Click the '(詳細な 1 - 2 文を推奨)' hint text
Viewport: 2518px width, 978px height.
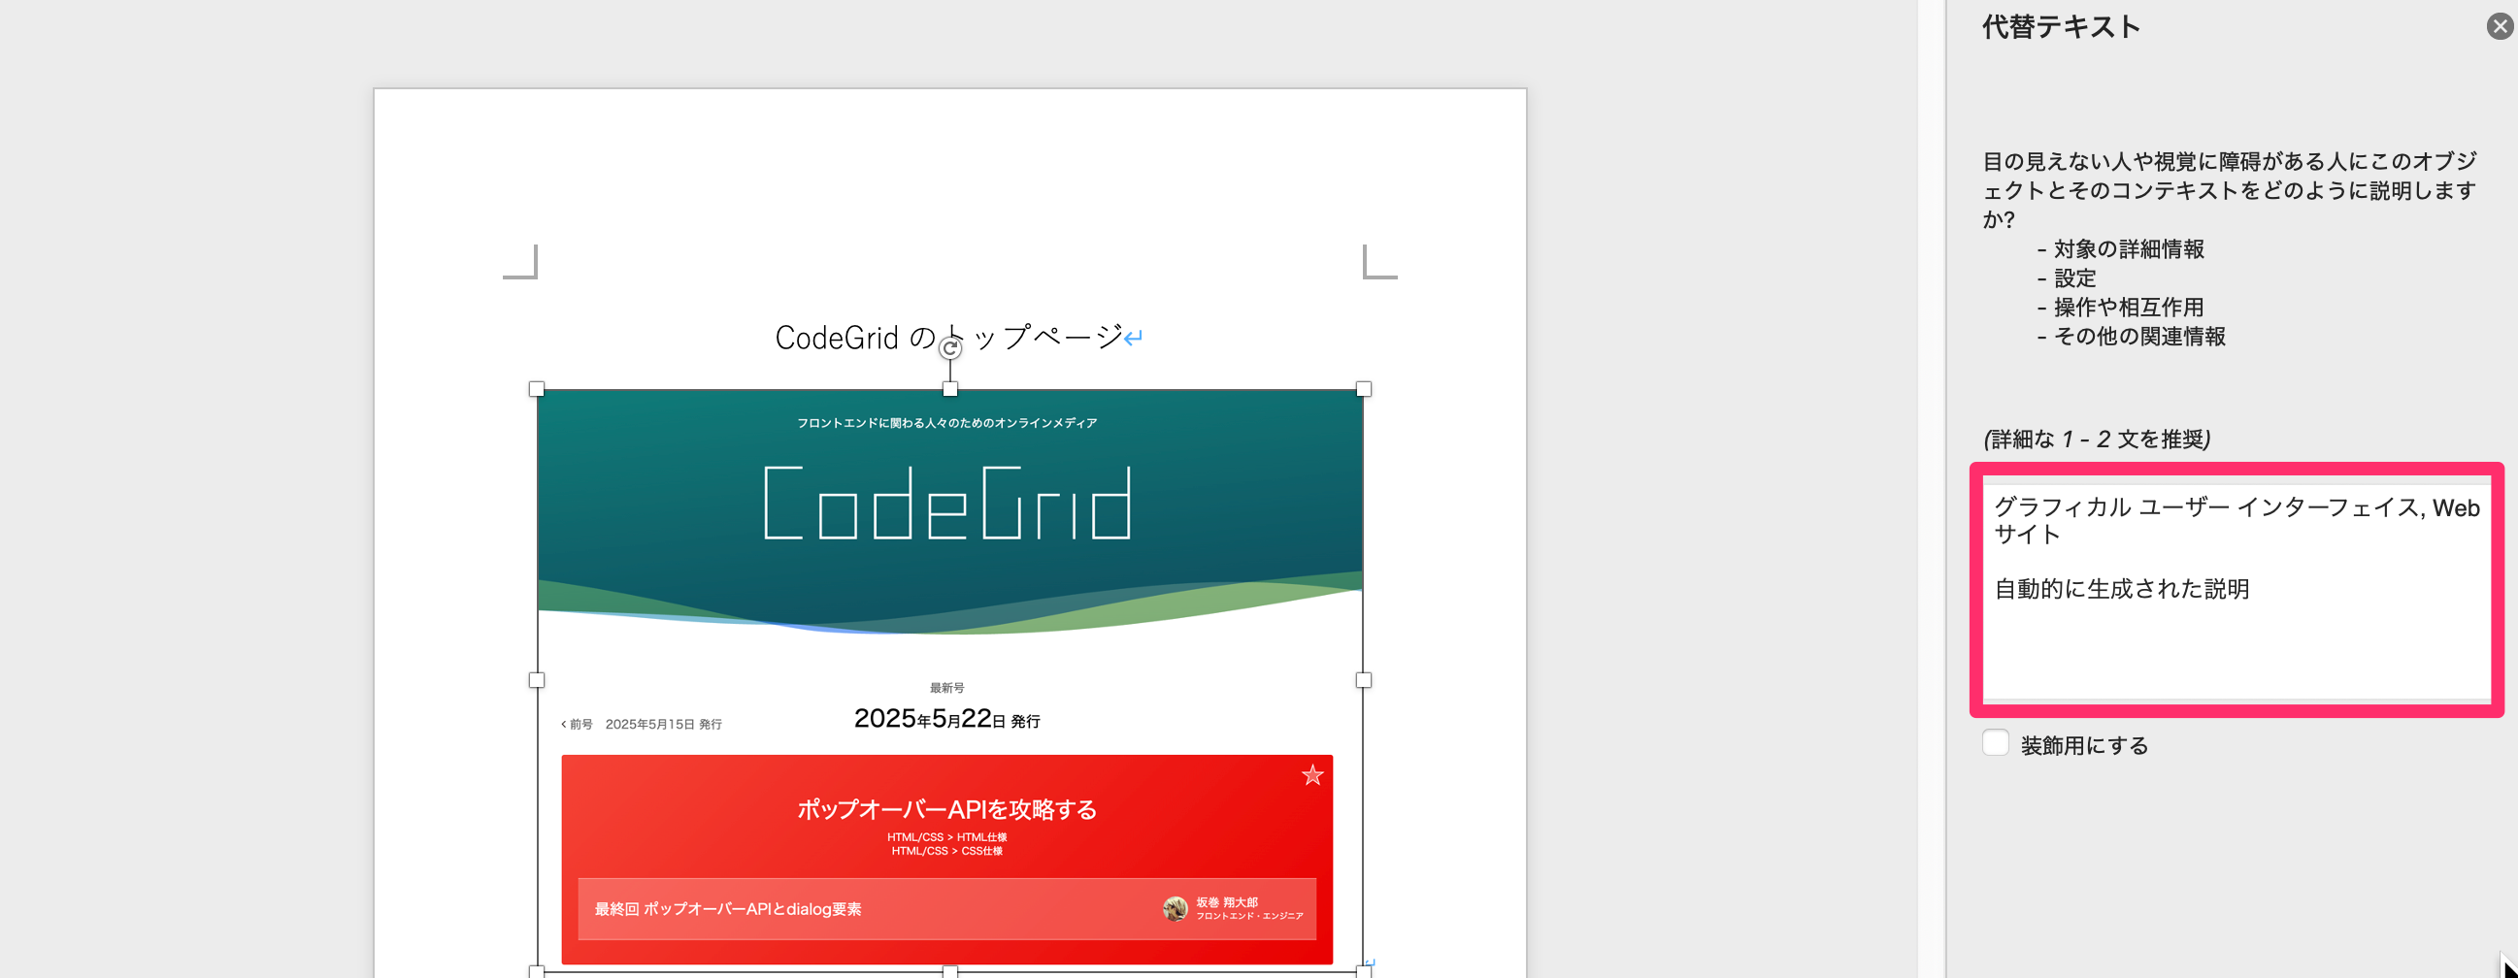pyautogui.click(x=2097, y=440)
